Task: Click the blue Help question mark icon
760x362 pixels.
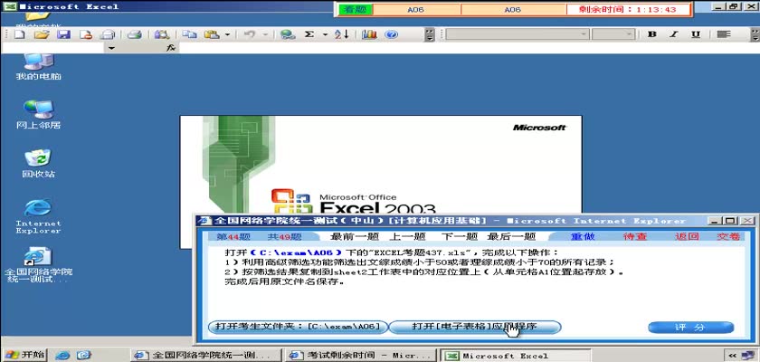Action: point(391,34)
